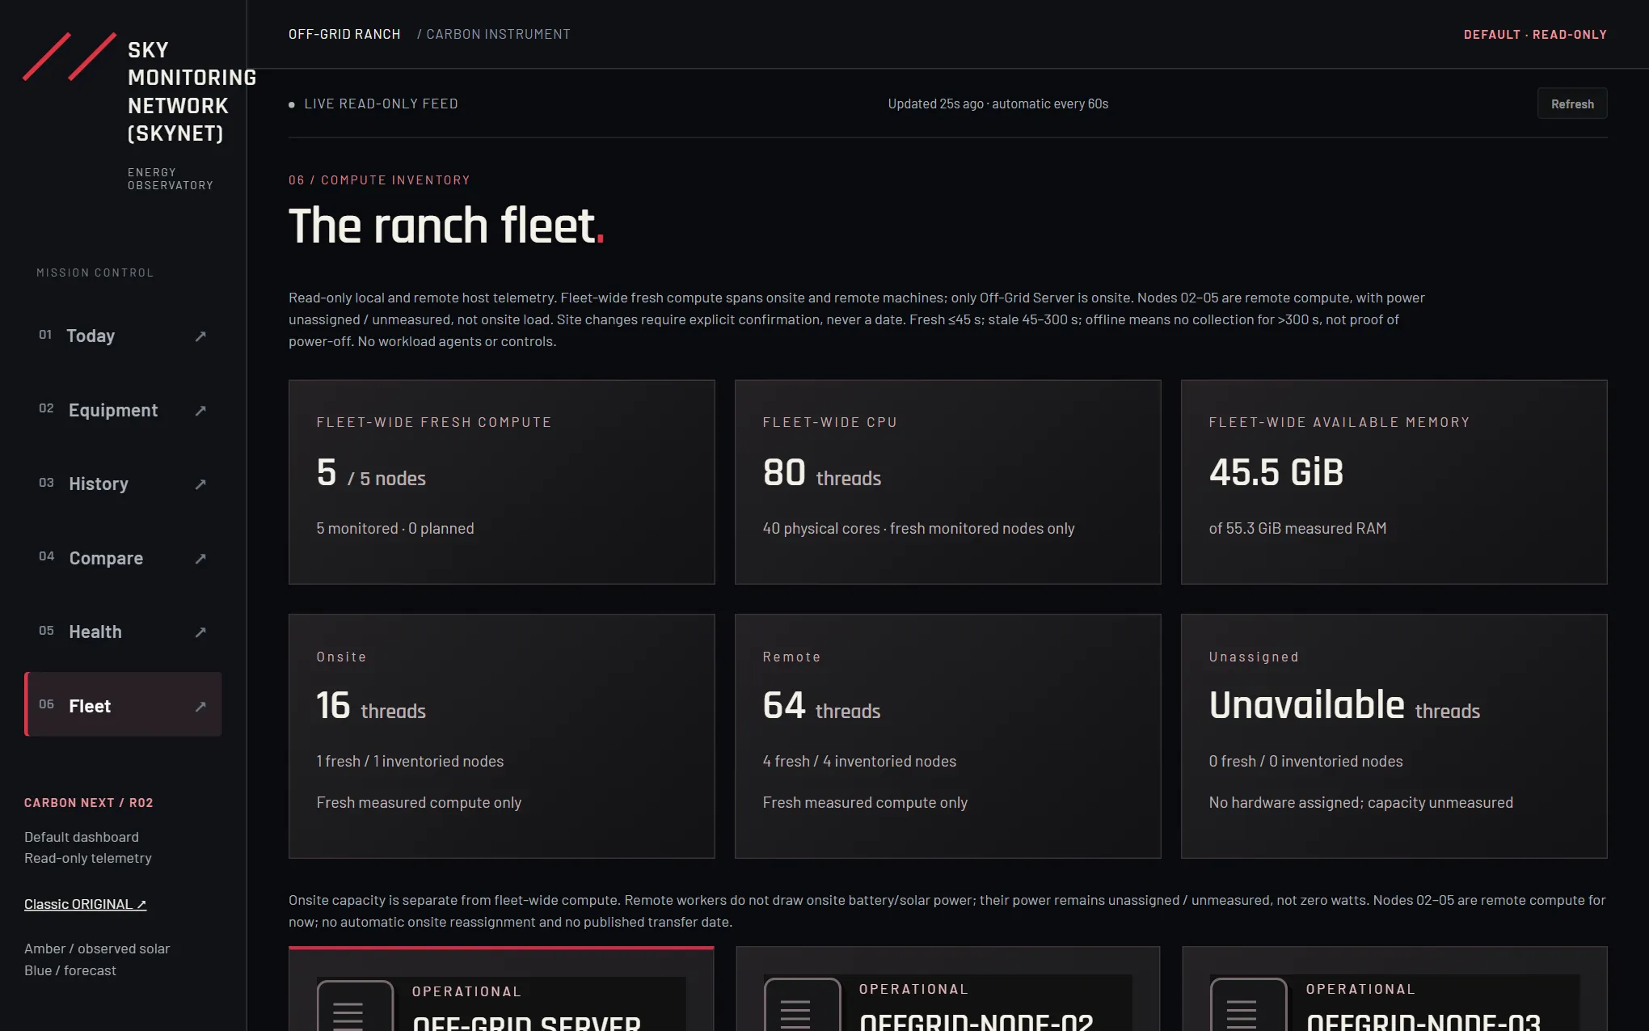Open the Classic ORIGINAL link
The height and width of the screenshot is (1031, 1649).
coord(85,904)
